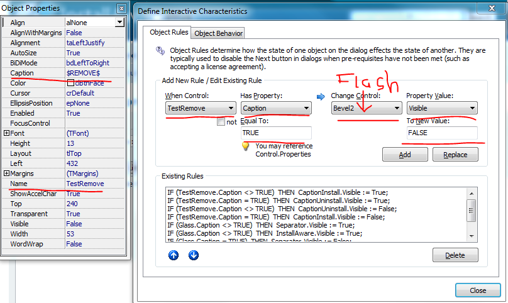Viewport: 508px width, 303px height.
Task: Click the Existing Rules scroll down arrow
Action: click(x=472, y=236)
